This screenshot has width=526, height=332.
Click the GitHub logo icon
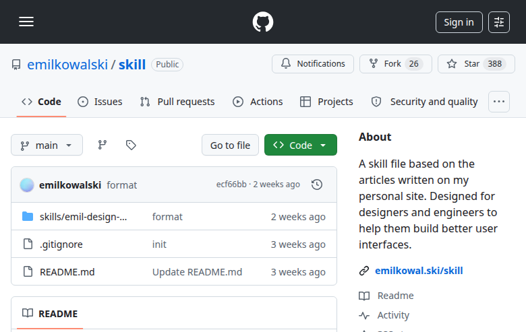click(263, 22)
